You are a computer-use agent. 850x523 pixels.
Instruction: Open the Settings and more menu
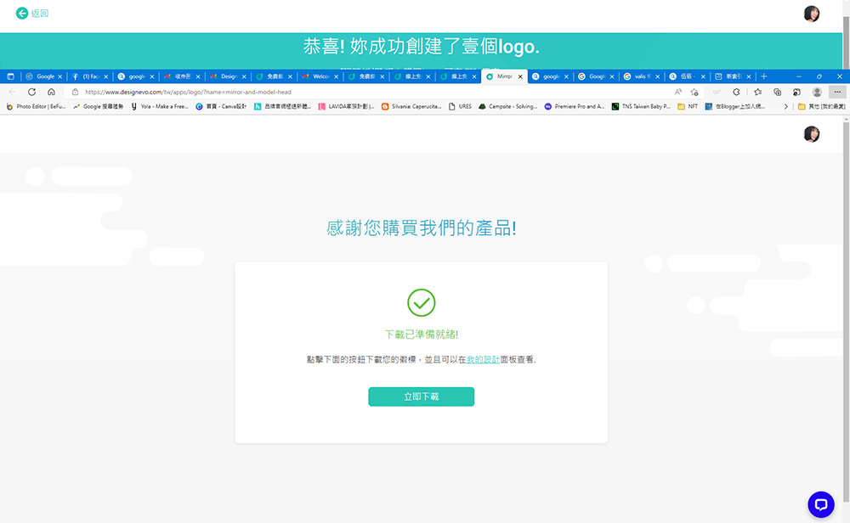coord(839,92)
